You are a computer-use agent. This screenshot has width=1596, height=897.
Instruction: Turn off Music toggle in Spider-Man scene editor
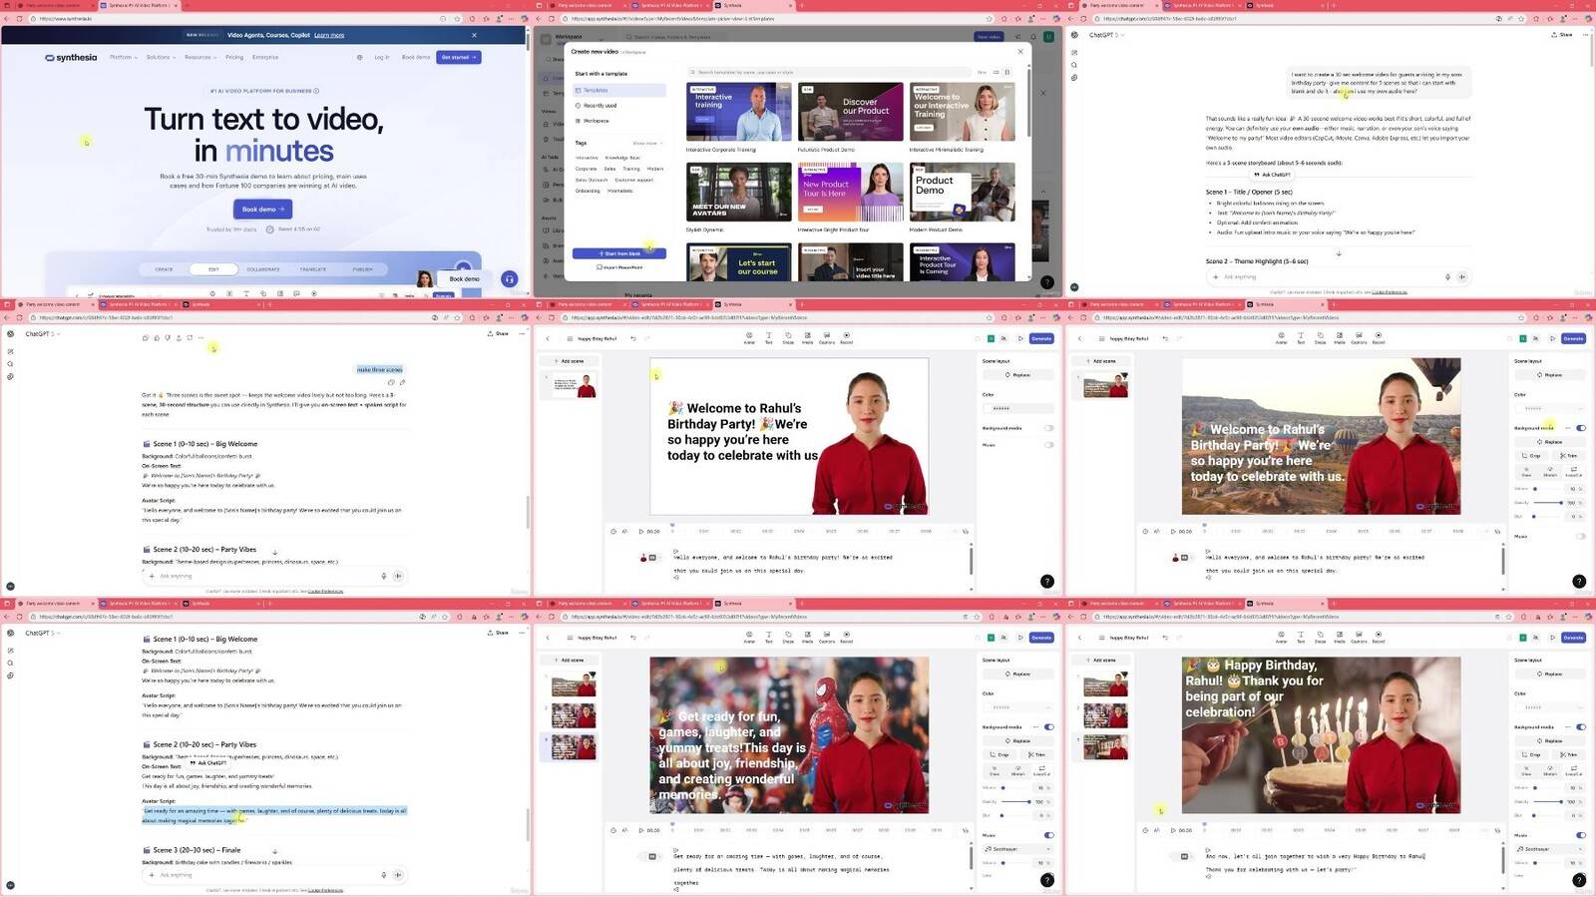(x=1048, y=835)
